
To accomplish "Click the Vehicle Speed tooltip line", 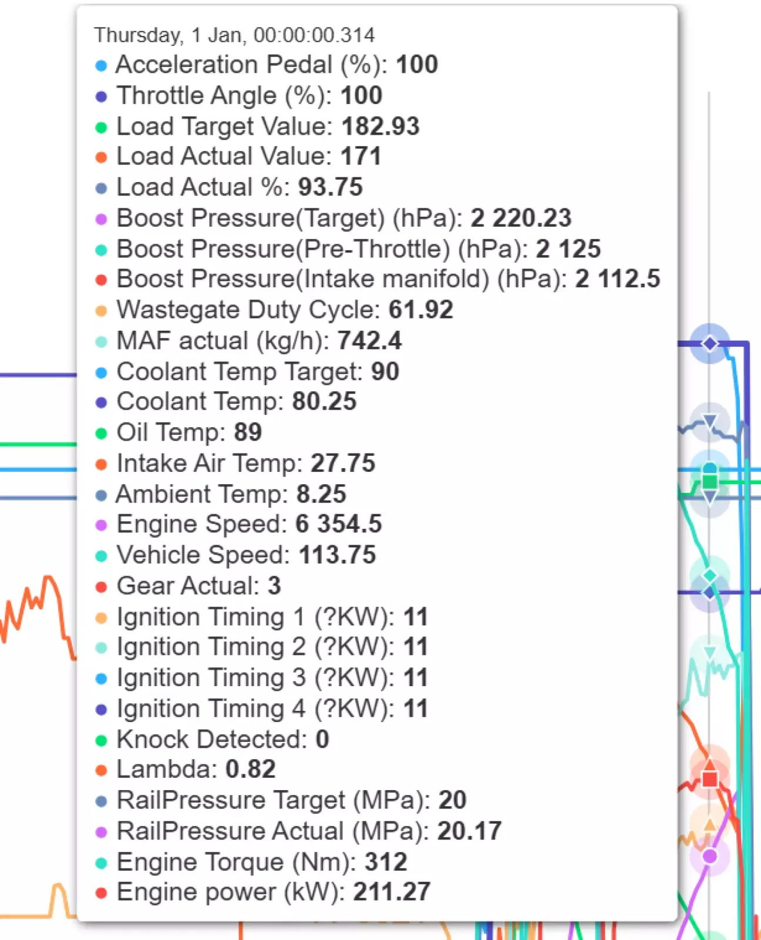I will click(246, 555).
